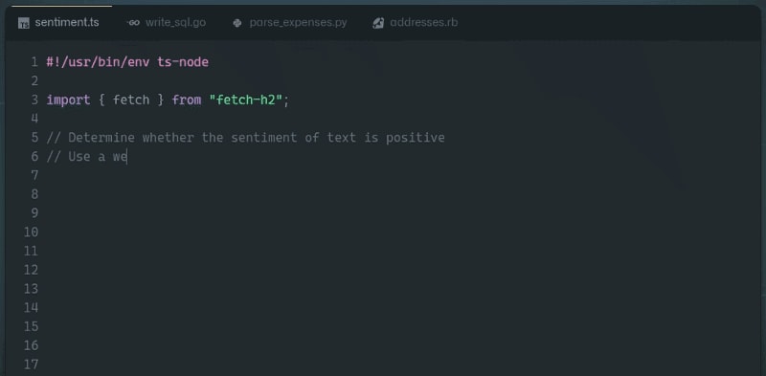The width and height of the screenshot is (766, 376).
Task: Click the "from" keyword on line 3
Action: (187, 100)
